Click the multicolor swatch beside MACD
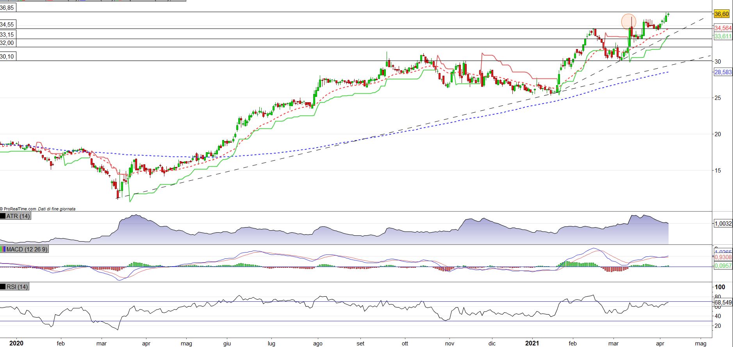The image size is (733, 347). pos(3,249)
